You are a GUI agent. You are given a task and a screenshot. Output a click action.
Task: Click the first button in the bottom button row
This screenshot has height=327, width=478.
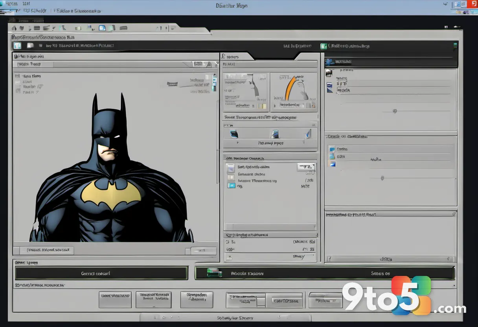pyautogui.click(x=115, y=299)
